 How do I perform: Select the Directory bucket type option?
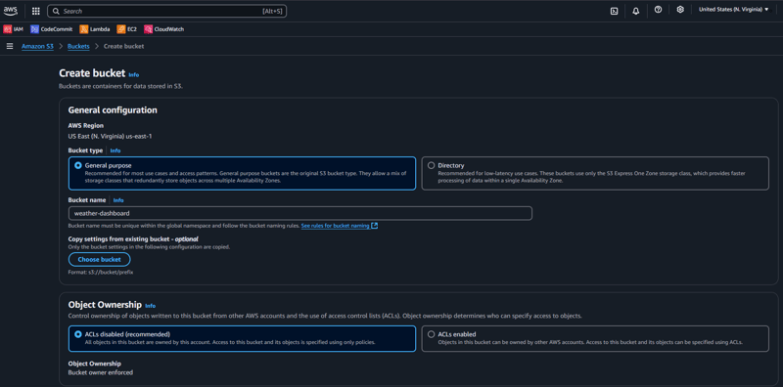click(x=595, y=173)
